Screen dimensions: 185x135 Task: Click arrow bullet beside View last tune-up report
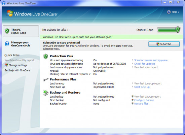point(133,83)
